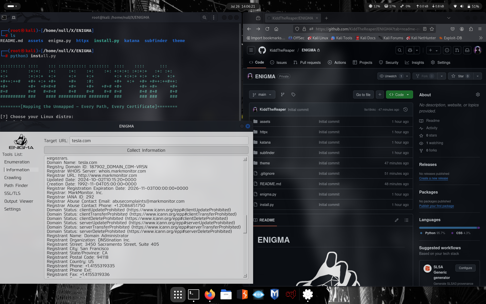Open terminal from the dock

[x=194, y=294]
